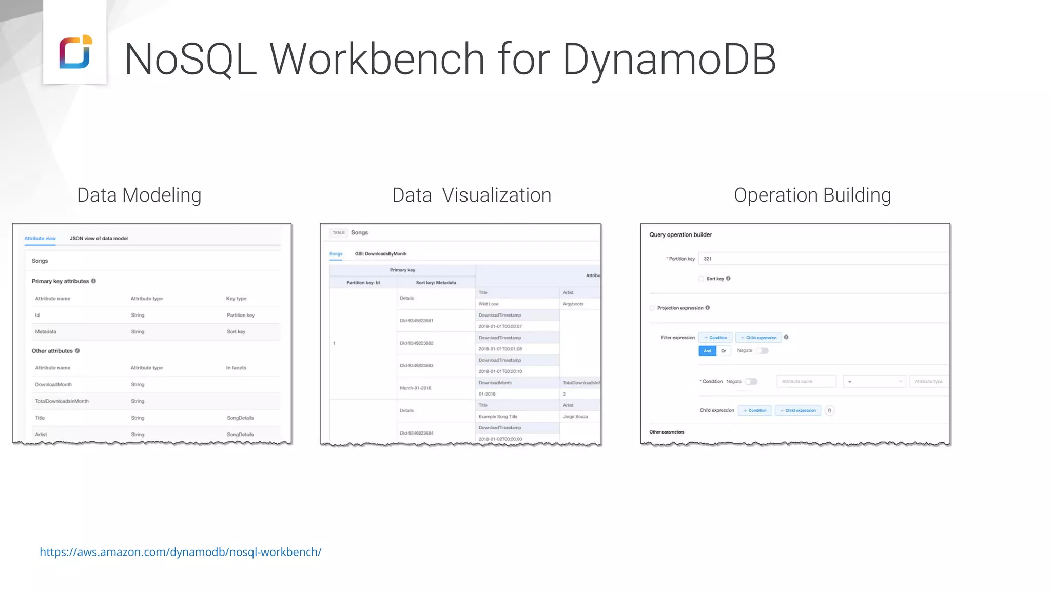This screenshot has width=1051, height=591.
Task: Click info icon next to Filter expression buttons
Action: [786, 337]
